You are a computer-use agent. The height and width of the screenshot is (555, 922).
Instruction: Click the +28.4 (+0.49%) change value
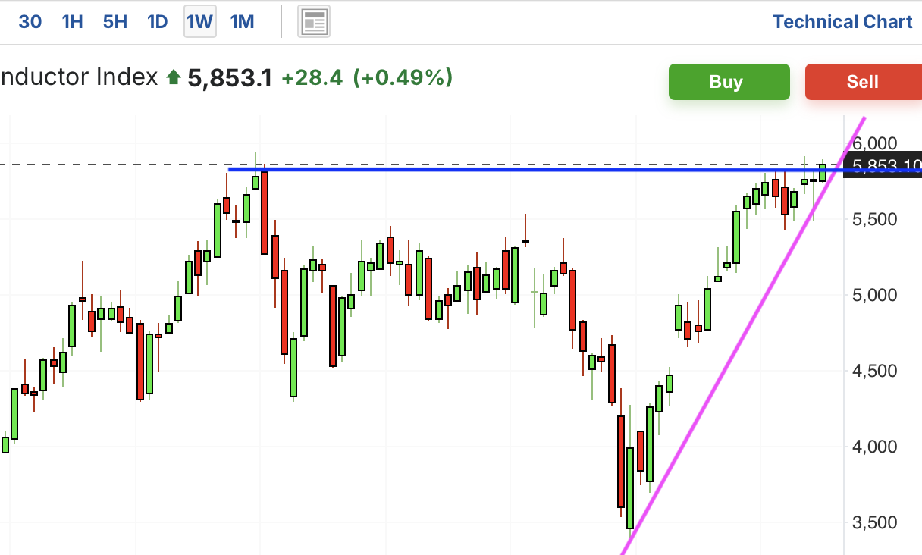tap(367, 77)
